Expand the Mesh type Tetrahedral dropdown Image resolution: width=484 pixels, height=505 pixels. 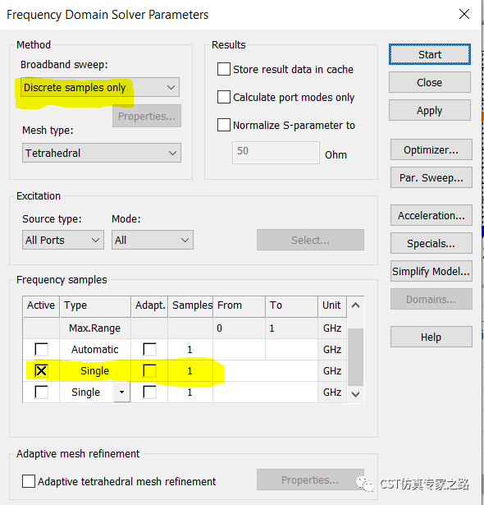[x=102, y=153]
